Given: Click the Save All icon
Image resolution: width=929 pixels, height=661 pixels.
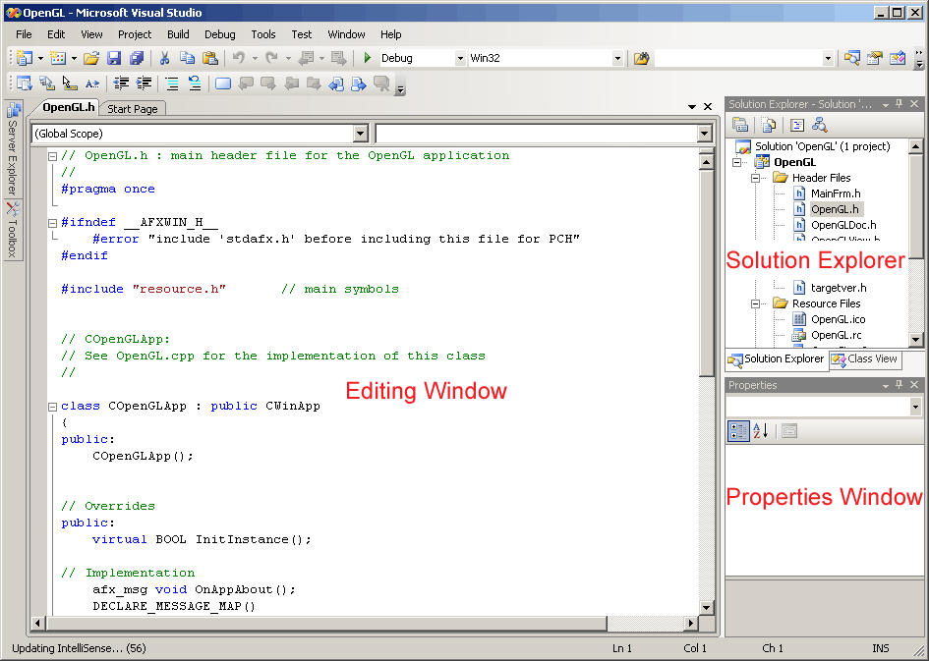Looking at the screenshot, I should point(137,58).
